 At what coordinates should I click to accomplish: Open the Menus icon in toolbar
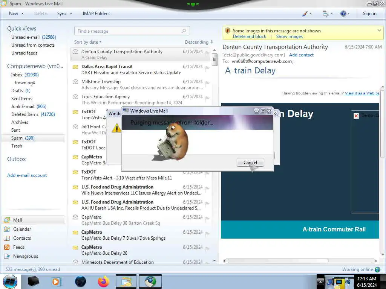coord(325,14)
